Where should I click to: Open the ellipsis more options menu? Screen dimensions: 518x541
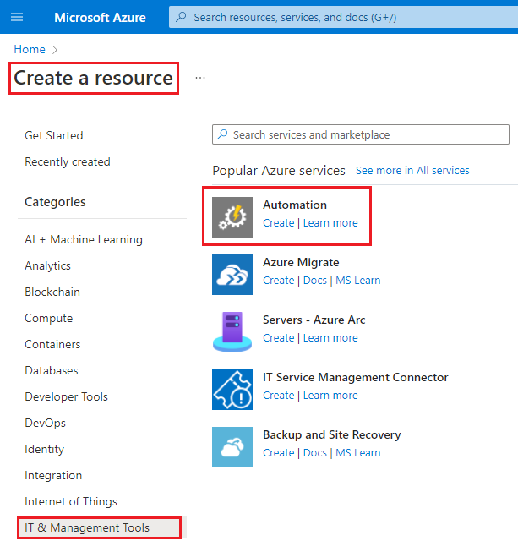(x=200, y=78)
